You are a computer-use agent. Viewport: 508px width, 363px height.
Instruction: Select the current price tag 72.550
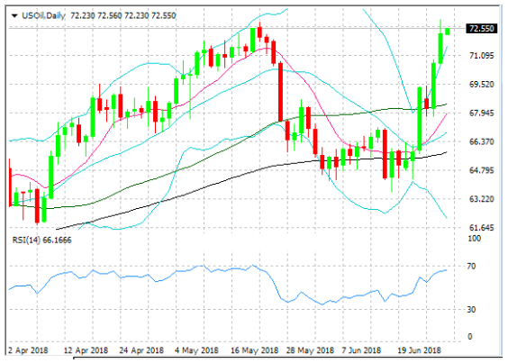482,29
